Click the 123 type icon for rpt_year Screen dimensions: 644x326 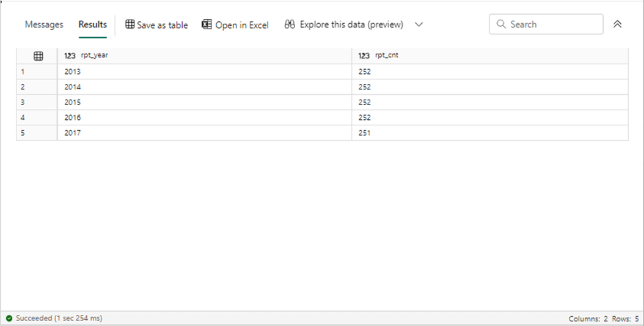coord(70,56)
